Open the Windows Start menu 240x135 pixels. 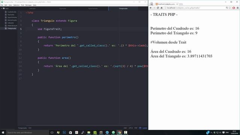tap(3, 132)
